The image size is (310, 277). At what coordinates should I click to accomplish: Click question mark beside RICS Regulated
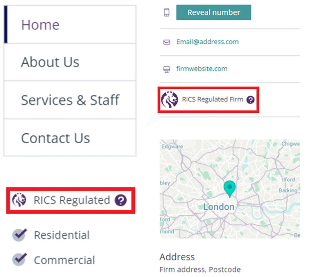point(121,200)
